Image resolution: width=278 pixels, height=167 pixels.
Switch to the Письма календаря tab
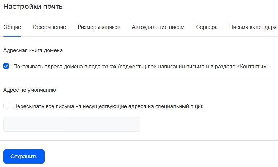(253, 27)
